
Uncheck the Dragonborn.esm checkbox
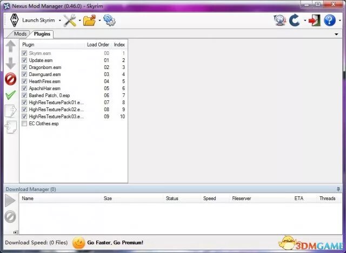(24, 67)
